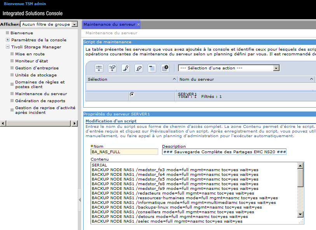Click the clear all filters icon
This screenshot has height=230, width=316.
[x=112, y=68]
